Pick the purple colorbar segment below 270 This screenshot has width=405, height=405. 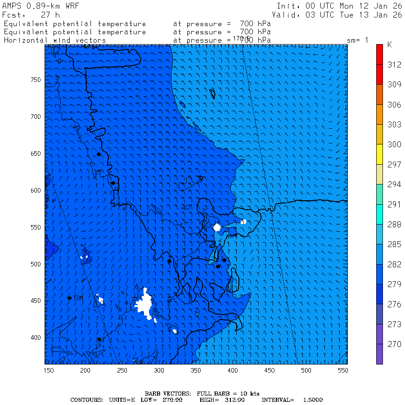(x=379, y=354)
